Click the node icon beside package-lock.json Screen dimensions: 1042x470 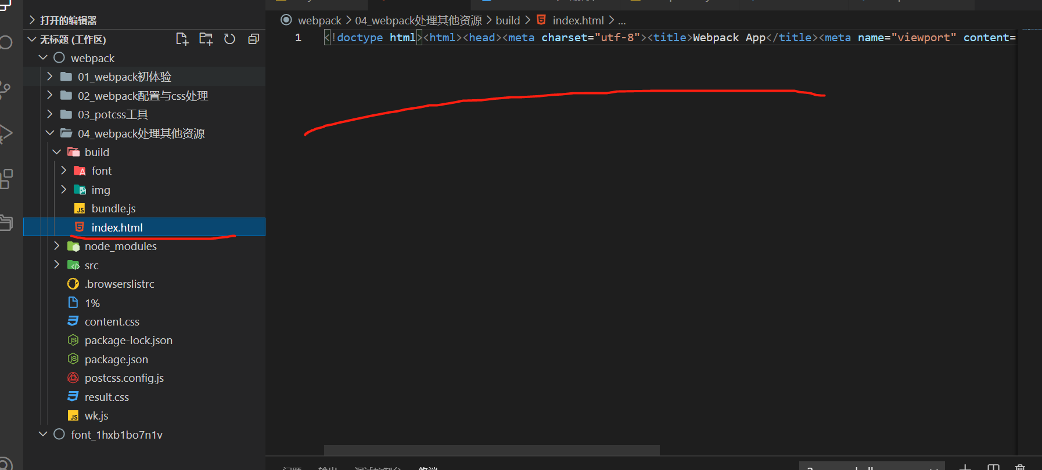click(73, 340)
